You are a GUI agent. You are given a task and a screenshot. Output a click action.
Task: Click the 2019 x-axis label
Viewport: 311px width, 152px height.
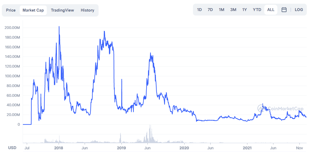pos(121,148)
